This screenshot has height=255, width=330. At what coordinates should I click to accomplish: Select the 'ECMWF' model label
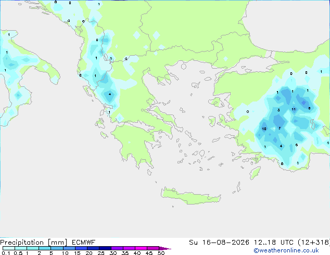[x=84, y=243]
